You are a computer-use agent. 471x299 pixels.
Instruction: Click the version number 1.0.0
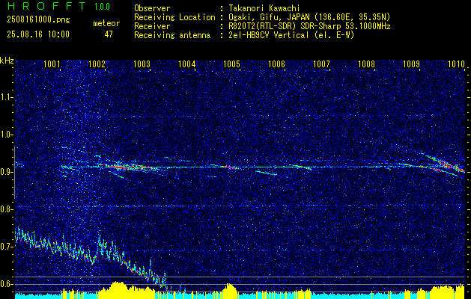(x=102, y=7)
